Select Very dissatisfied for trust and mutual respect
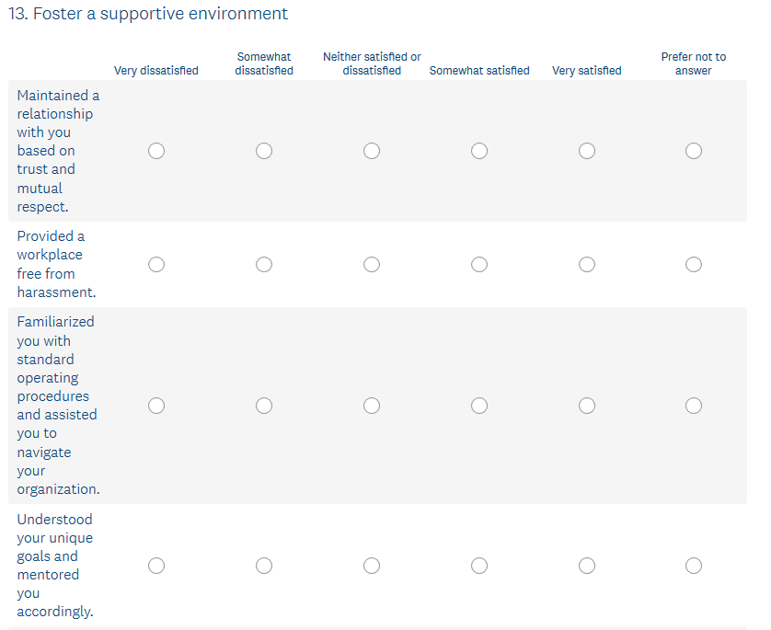The image size is (771, 630). pos(156,151)
